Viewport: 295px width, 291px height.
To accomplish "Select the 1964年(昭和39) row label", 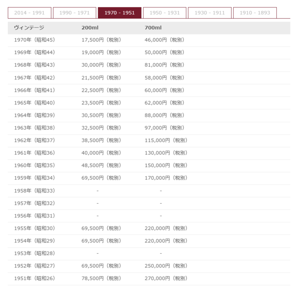I will pyautogui.click(x=34, y=115).
